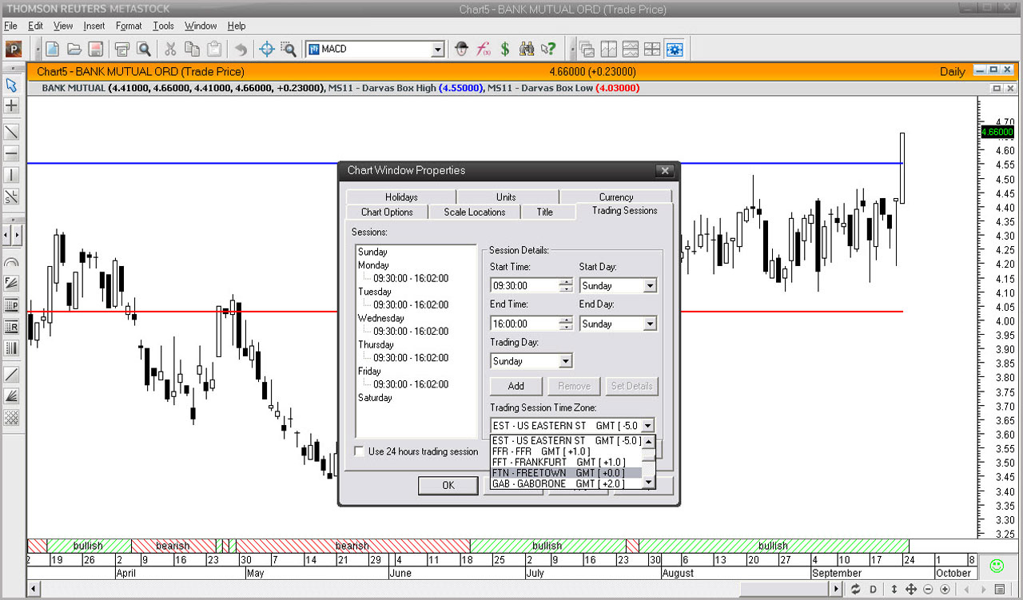Screen dimensions: 1023x600
Task: Click the Start Time input field
Action: coord(524,286)
